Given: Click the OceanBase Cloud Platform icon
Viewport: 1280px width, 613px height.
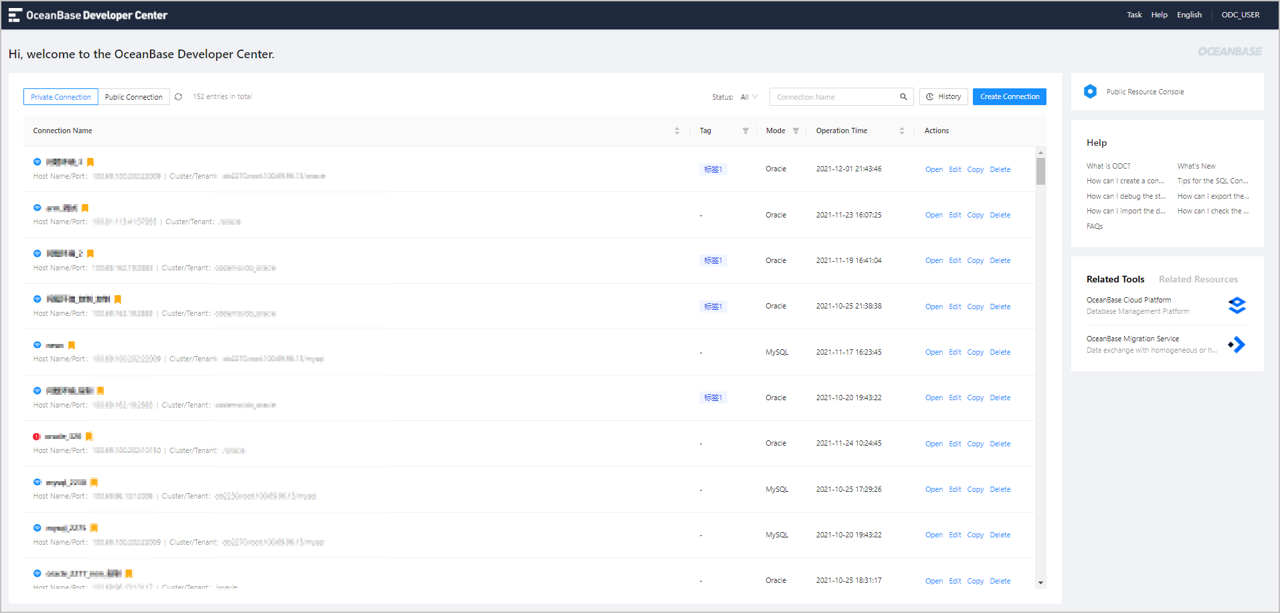Looking at the screenshot, I should pos(1237,305).
